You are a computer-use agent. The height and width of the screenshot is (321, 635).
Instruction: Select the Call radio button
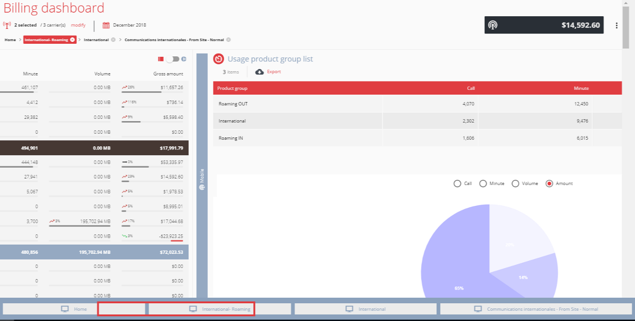(x=457, y=184)
